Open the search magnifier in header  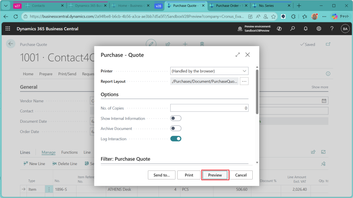point(292,29)
